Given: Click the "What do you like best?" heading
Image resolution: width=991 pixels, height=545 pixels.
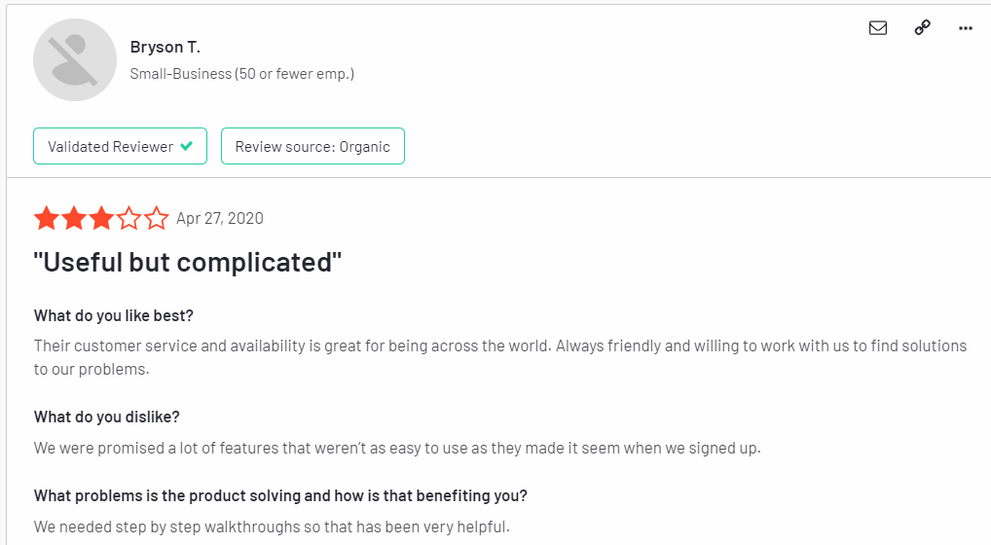Looking at the screenshot, I should [114, 315].
